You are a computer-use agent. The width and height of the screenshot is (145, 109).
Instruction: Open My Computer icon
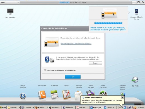[x=10, y=11]
